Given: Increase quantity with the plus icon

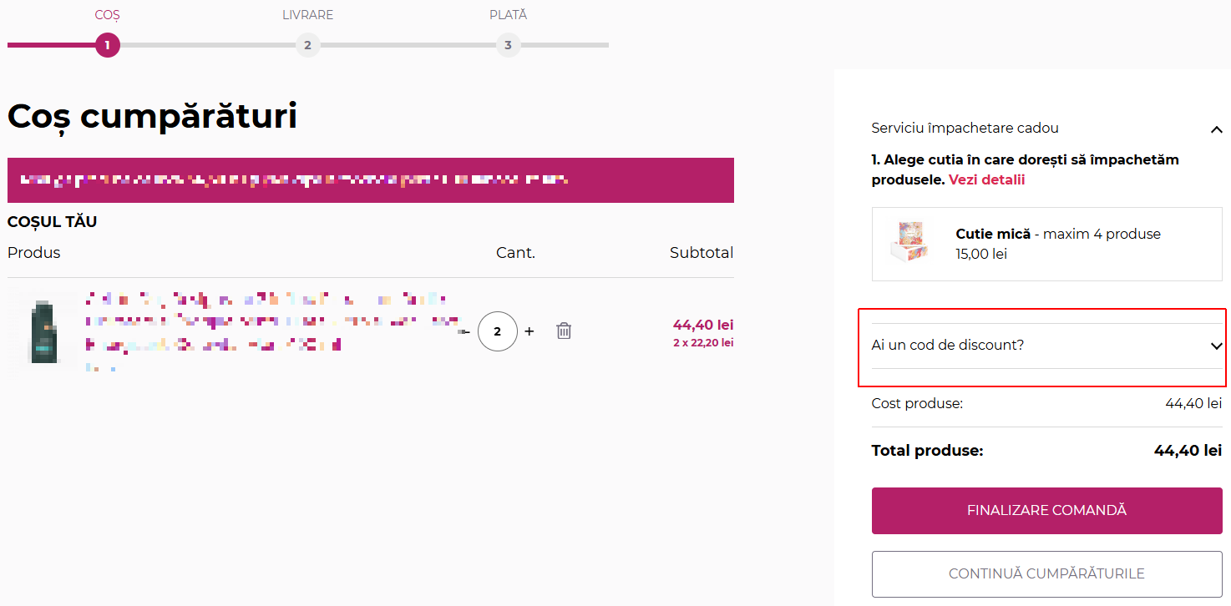Looking at the screenshot, I should click(x=529, y=331).
